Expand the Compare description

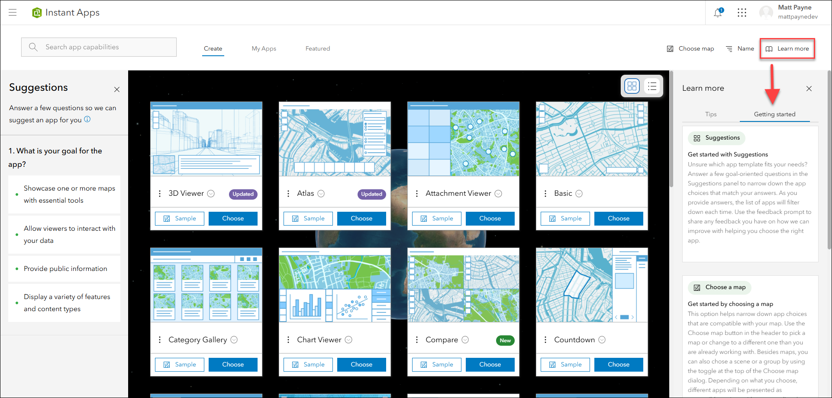[465, 340]
